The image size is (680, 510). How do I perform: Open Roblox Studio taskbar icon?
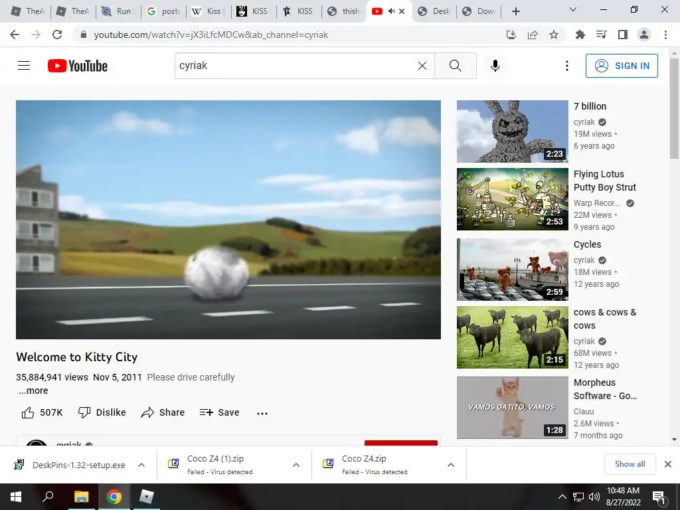147,497
